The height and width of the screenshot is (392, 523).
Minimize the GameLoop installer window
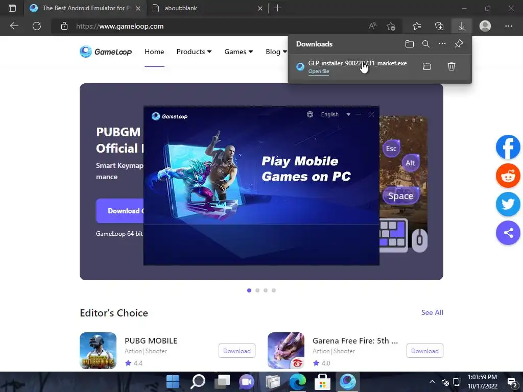click(358, 114)
